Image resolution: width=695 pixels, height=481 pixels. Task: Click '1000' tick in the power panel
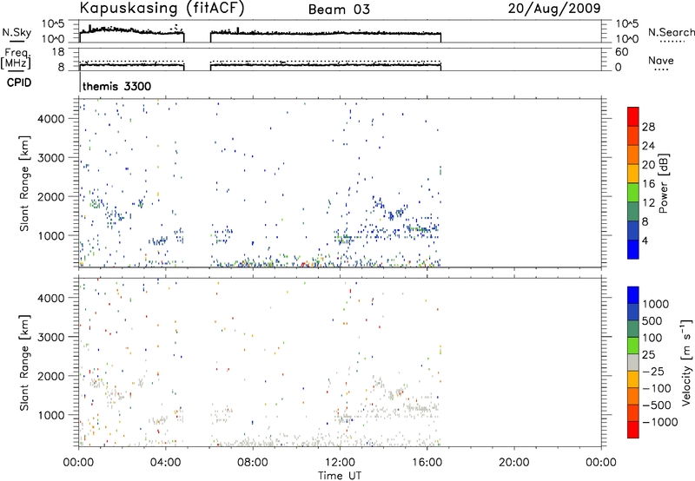pyautogui.click(x=51, y=235)
